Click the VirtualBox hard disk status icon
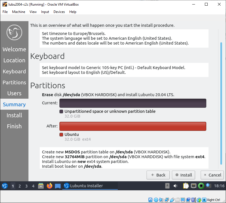This screenshot has height=203, width=226. coord(150,199)
